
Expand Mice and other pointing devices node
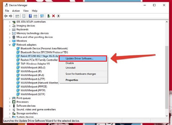[x=10, y=37]
